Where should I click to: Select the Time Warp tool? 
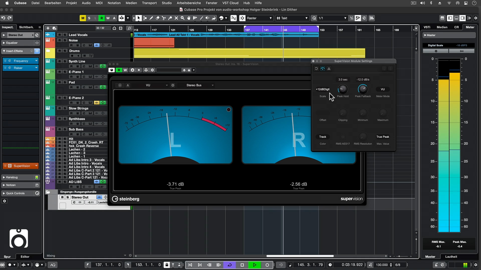pos(195,18)
